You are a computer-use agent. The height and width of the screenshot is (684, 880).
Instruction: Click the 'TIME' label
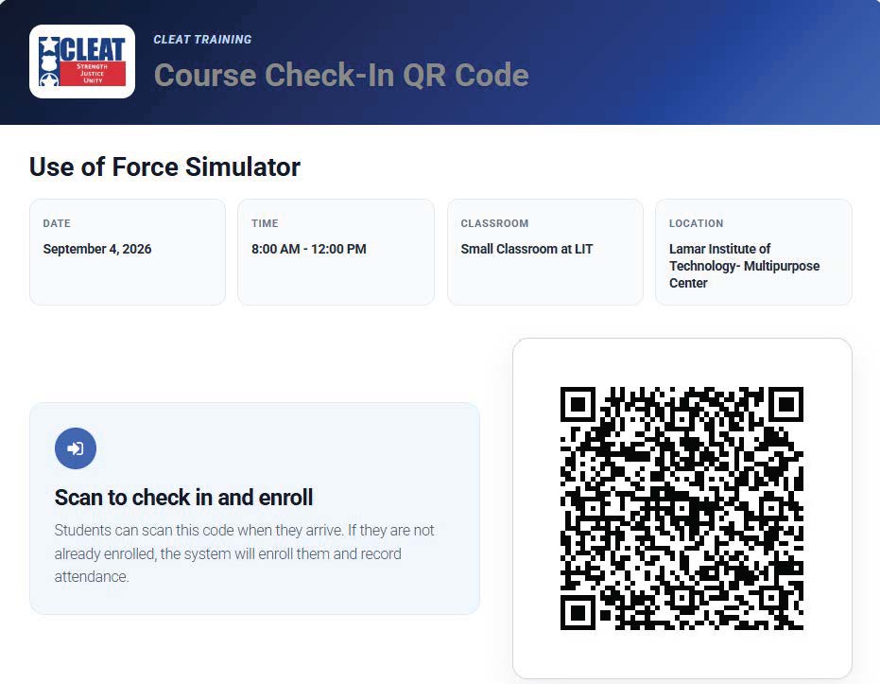tap(265, 223)
